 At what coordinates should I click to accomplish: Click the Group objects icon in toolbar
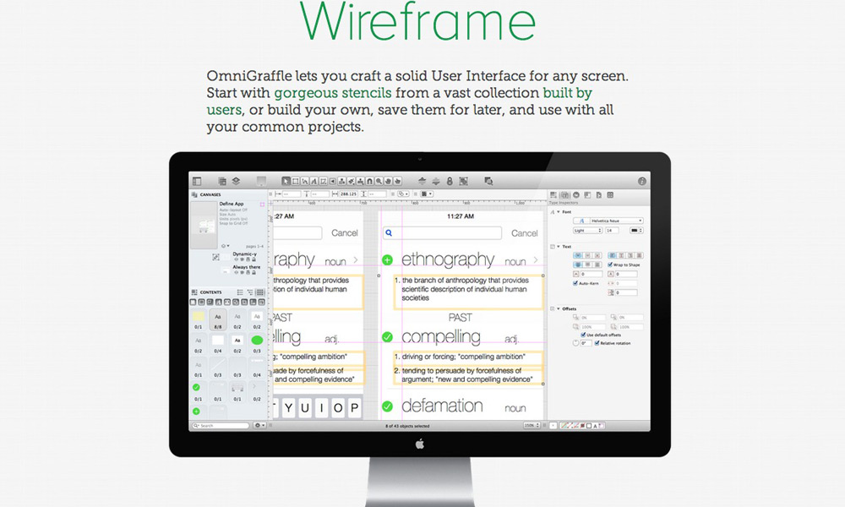tap(463, 182)
